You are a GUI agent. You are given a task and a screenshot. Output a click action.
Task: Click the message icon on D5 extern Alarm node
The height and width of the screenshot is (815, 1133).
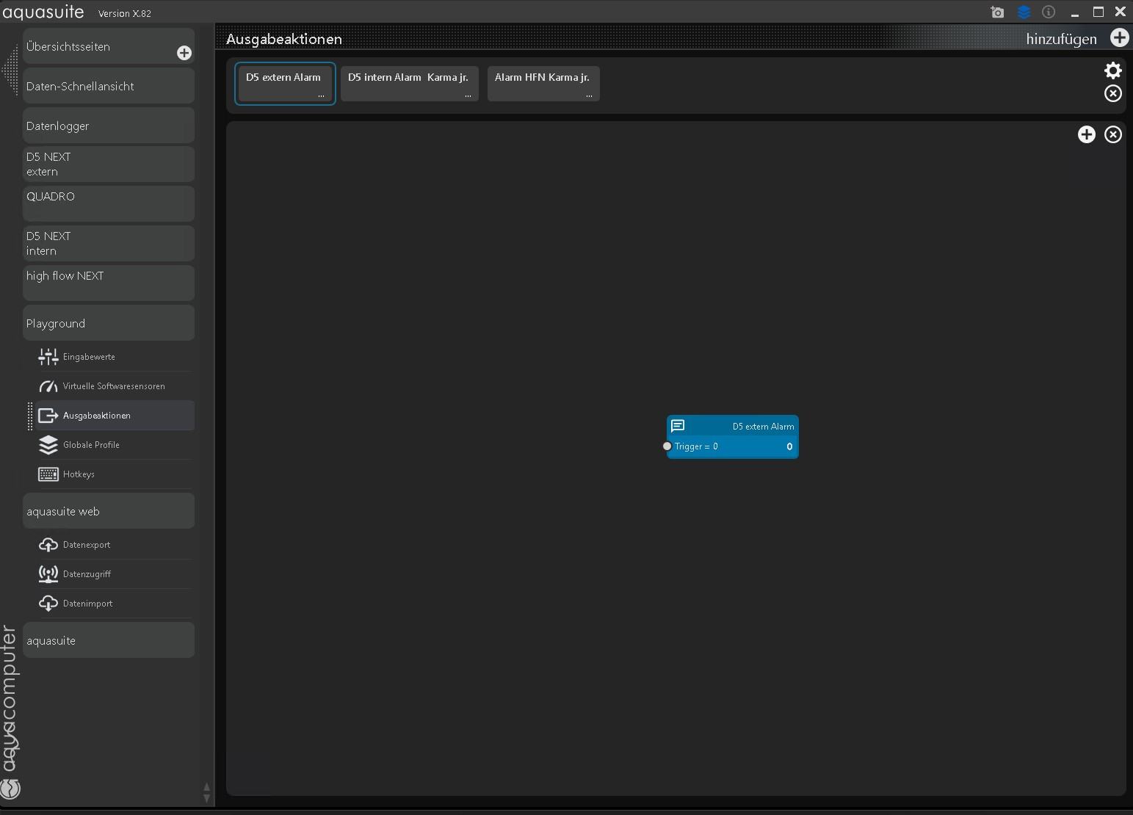coord(678,426)
